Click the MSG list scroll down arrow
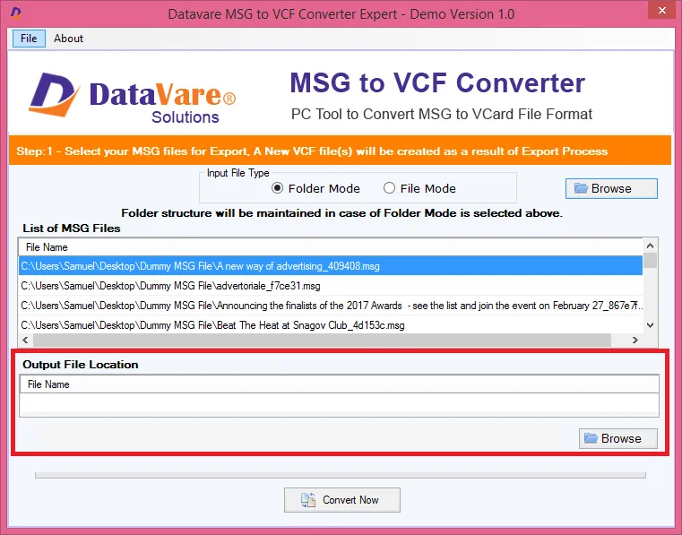The width and height of the screenshot is (682, 535). (x=651, y=325)
